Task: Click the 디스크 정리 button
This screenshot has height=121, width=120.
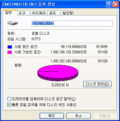Action: point(97,84)
